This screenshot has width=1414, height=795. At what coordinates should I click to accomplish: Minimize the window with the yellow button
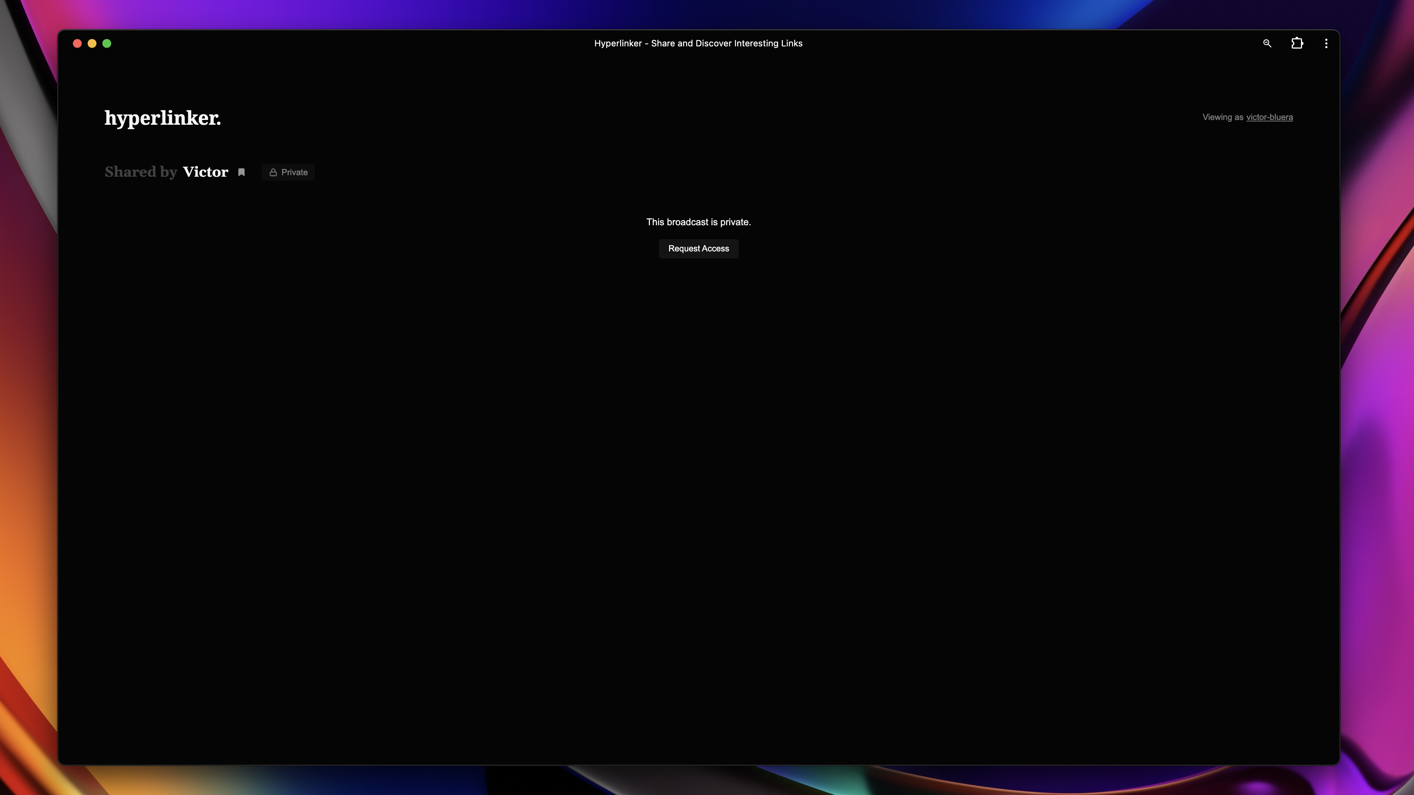pos(92,43)
